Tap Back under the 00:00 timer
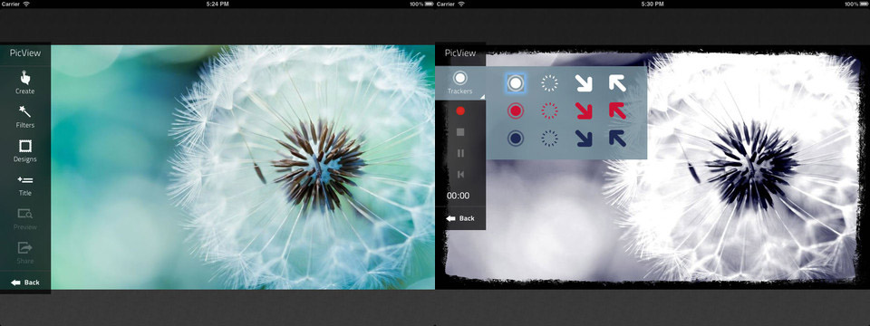 (x=460, y=218)
